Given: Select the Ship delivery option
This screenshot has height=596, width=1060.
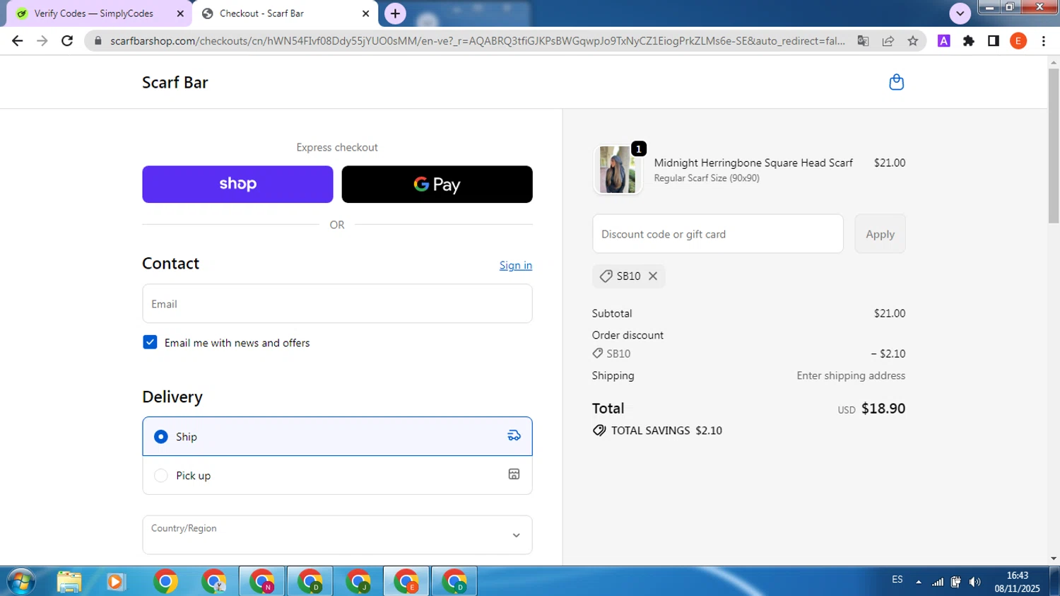Looking at the screenshot, I should pos(337,436).
